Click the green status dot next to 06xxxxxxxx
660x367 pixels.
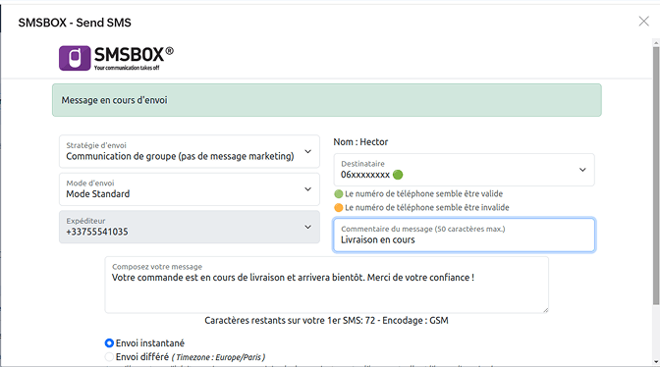[x=398, y=175]
